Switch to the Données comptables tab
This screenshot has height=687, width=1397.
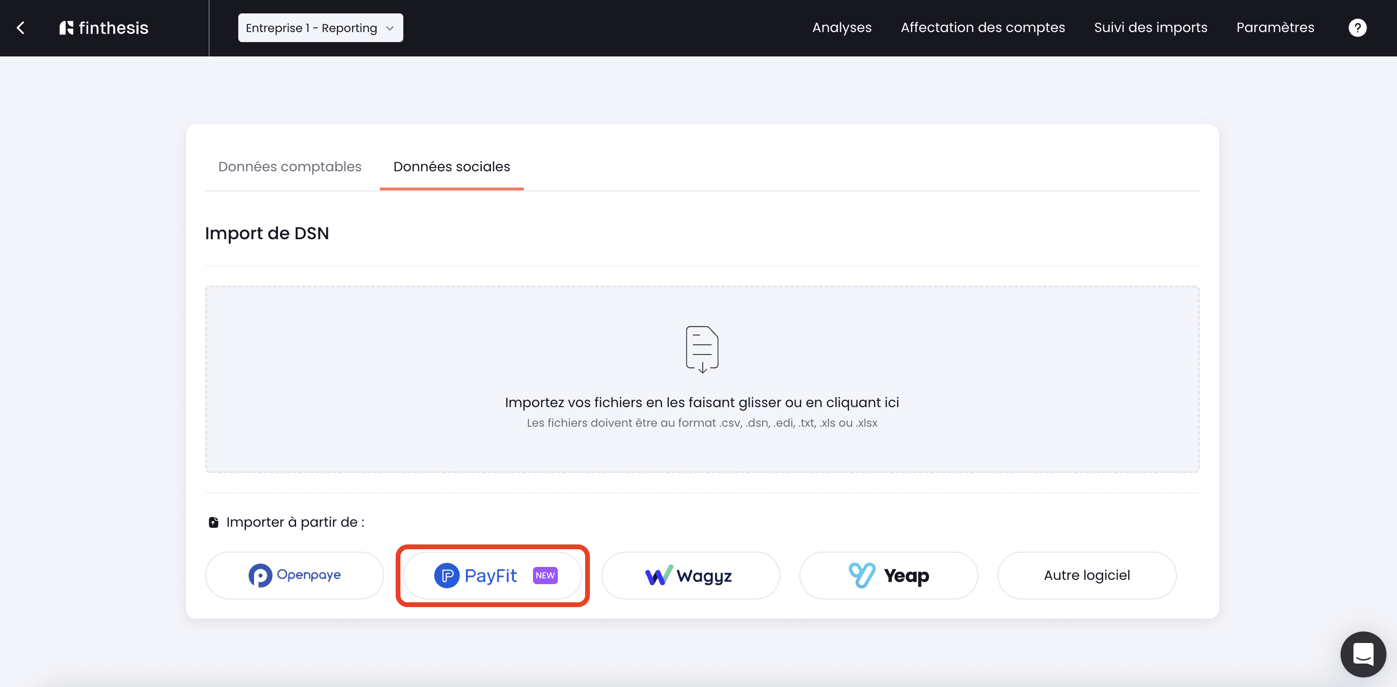(289, 166)
